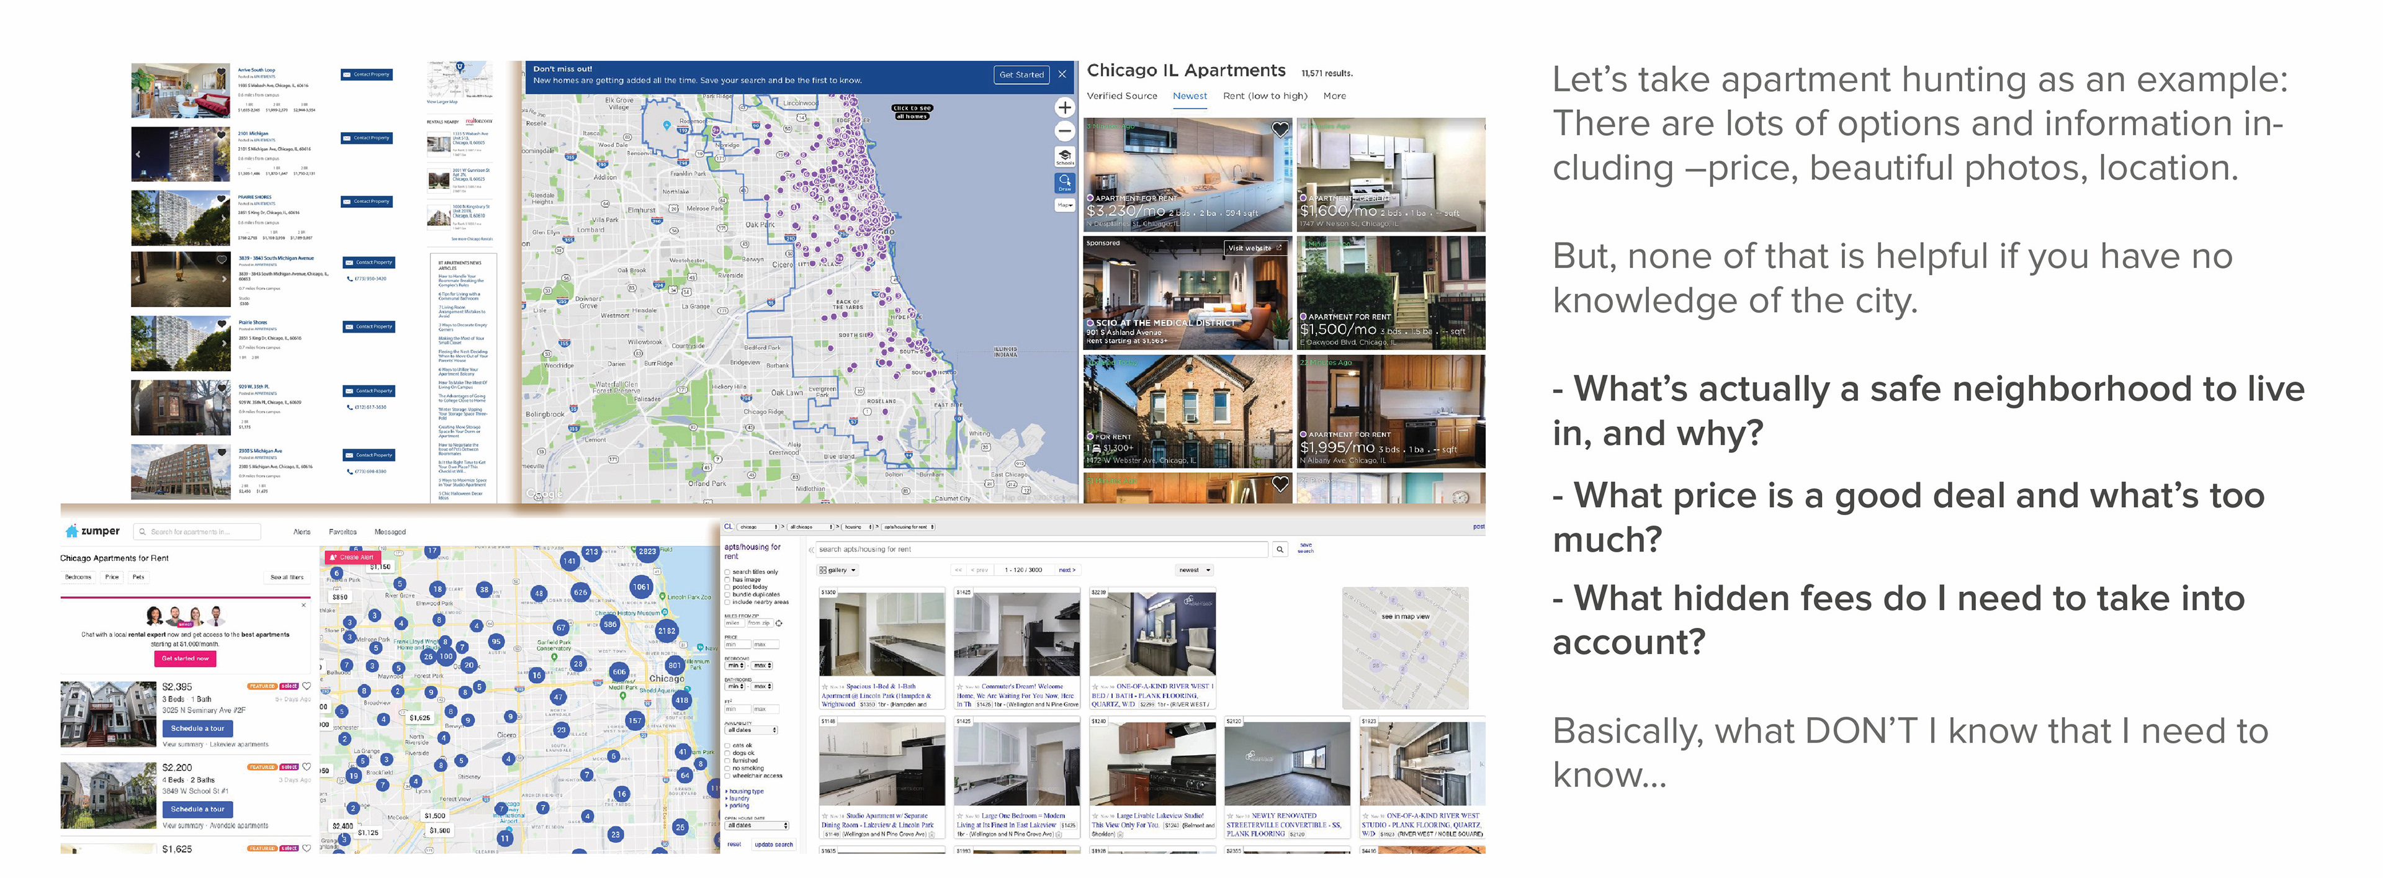Check the posted today box

[x=728, y=588]
